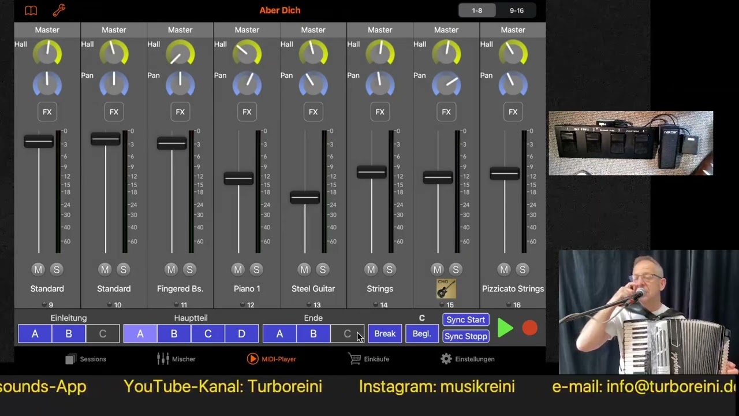Click the guitar instrument icon on channel 15

pyautogui.click(x=446, y=288)
